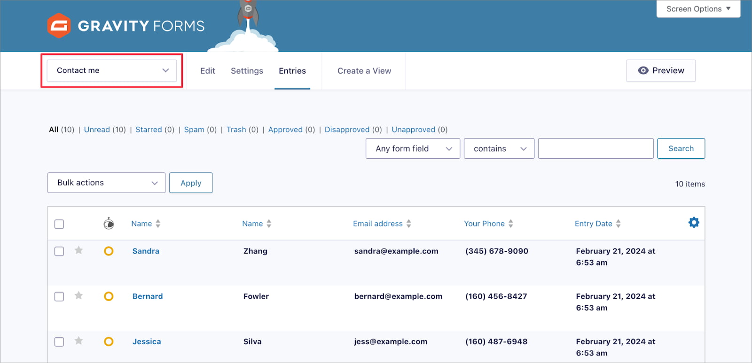Click the Search button

pyautogui.click(x=681, y=148)
